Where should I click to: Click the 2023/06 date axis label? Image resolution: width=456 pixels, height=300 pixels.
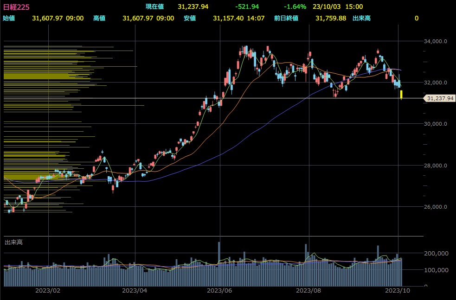[x=219, y=290]
